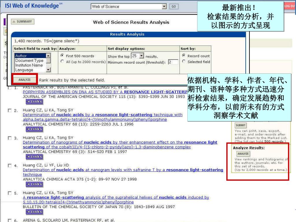Select the First 500 records option

point(62,56)
